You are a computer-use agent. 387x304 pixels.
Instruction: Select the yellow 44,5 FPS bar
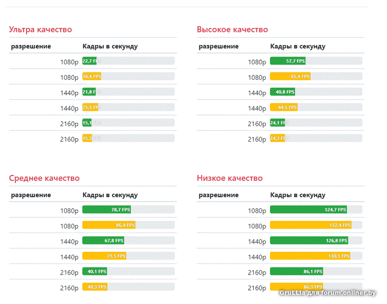pyautogui.click(x=283, y=107)
